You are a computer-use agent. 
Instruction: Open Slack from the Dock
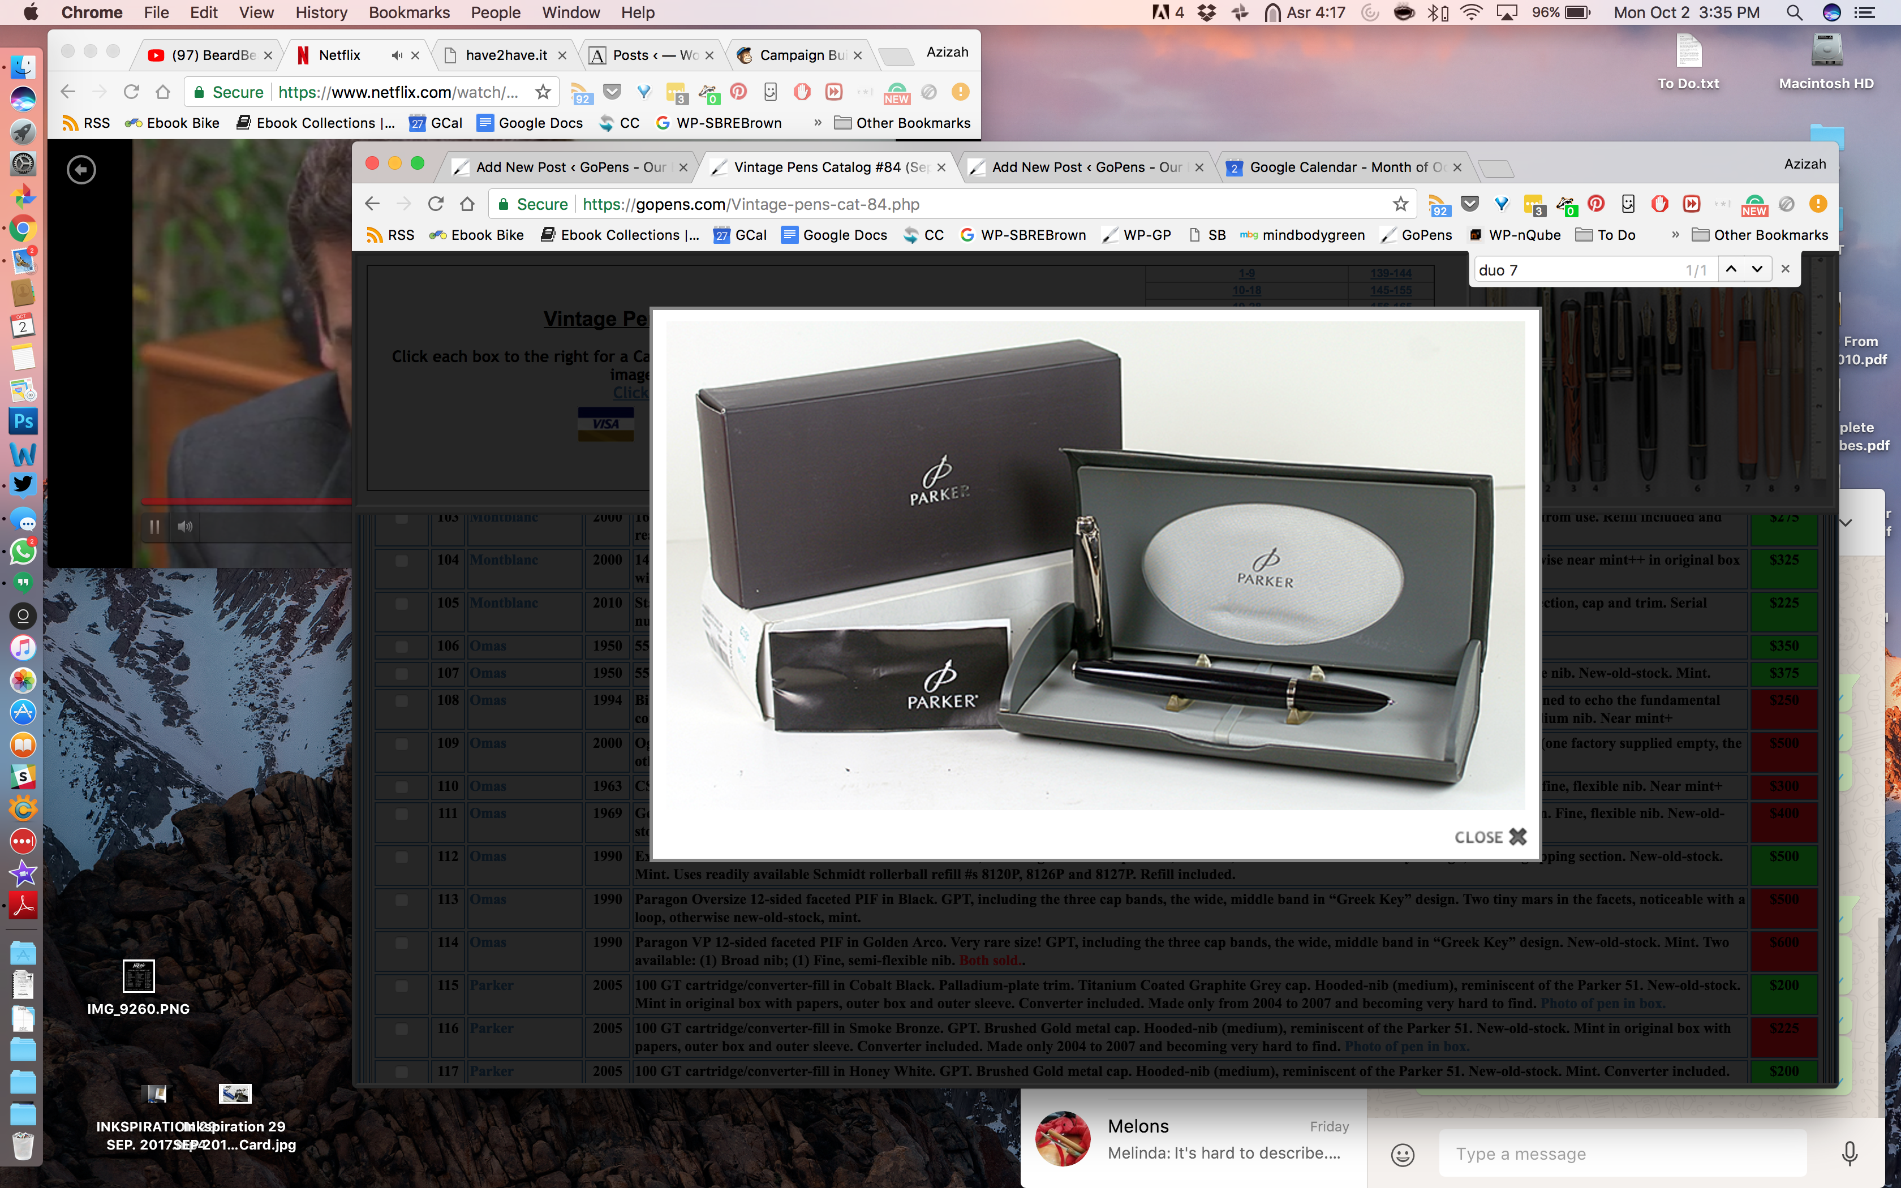(x=23, y=776)
